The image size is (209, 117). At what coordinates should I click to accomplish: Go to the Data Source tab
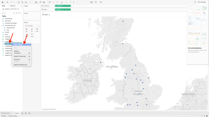6,113
